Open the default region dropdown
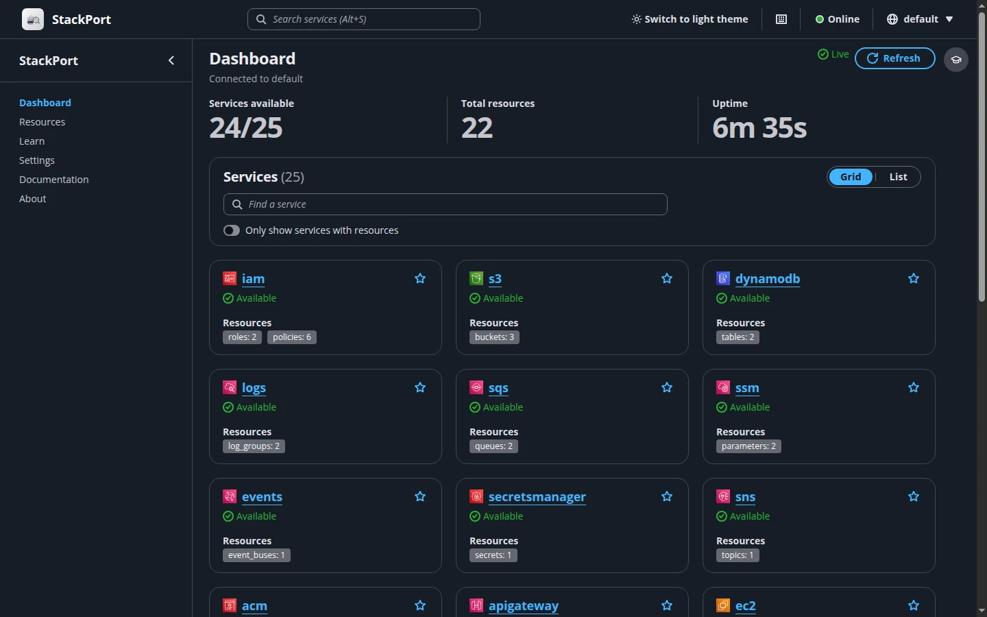This screenshot has width=987, height=617. click(x=920, y=19)
